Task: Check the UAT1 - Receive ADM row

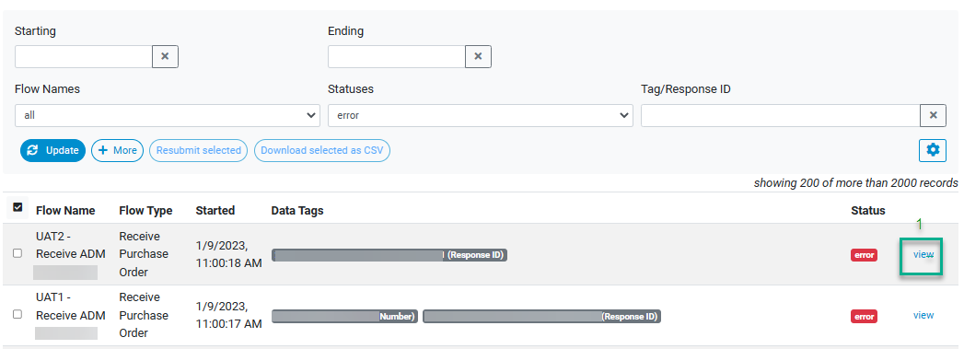Action: point(17,314)
